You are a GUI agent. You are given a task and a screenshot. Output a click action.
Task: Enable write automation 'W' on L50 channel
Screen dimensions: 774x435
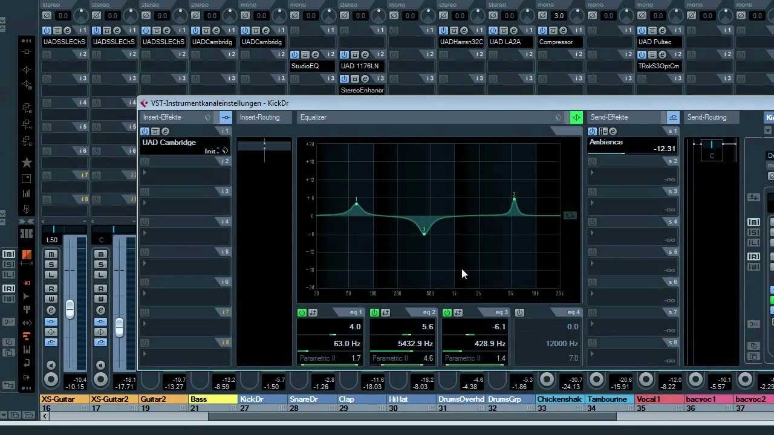pos(51,299)
